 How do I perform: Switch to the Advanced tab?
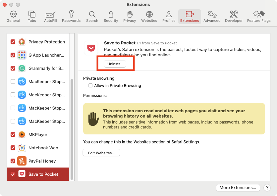pyautogui.click(x=212, y=17)
